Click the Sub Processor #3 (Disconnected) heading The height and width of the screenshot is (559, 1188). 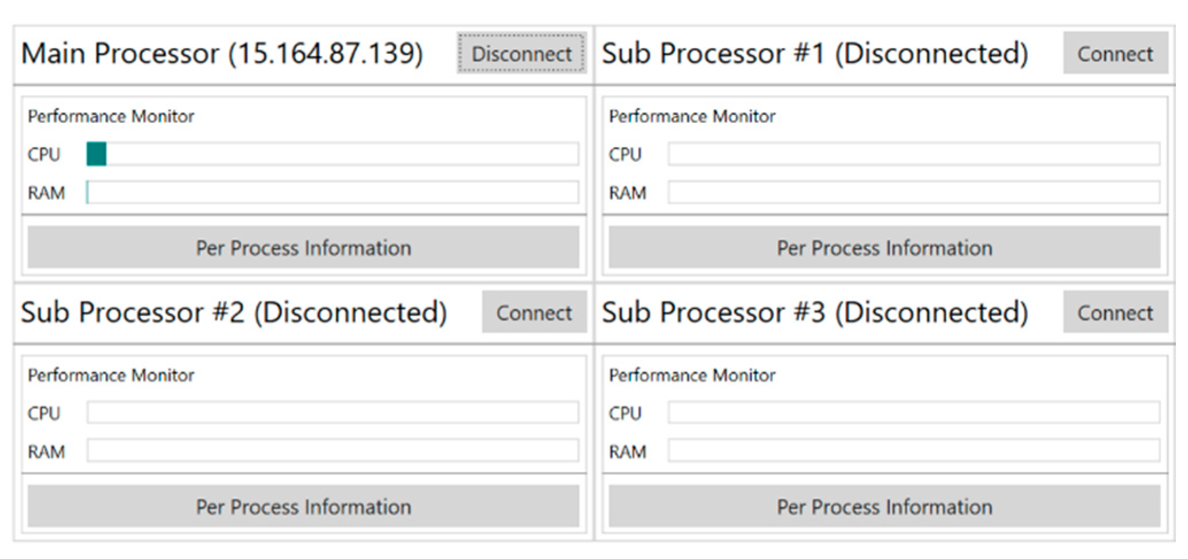[815, 312]
